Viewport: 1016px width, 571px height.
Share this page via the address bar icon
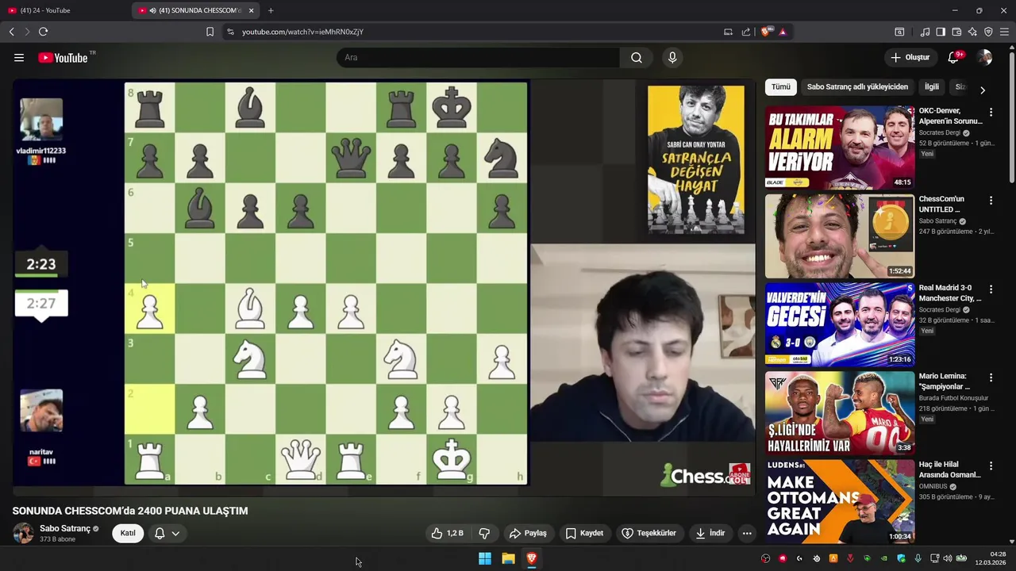tap(745, 32)
